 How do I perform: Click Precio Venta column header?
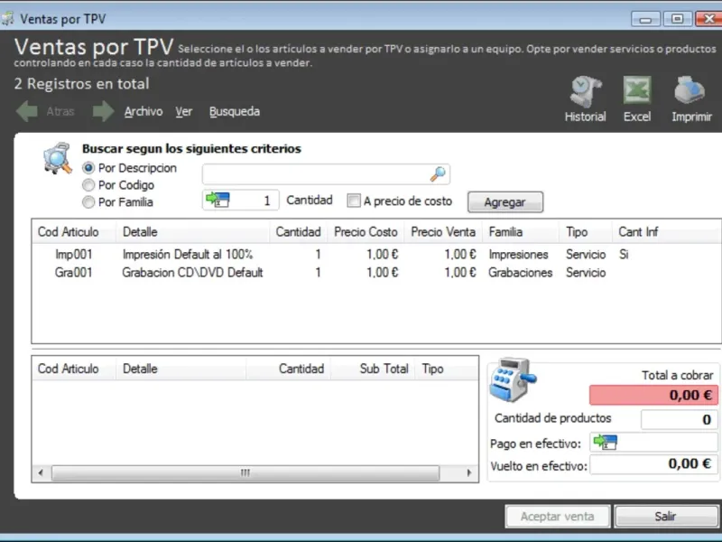(x=443, y=232)
